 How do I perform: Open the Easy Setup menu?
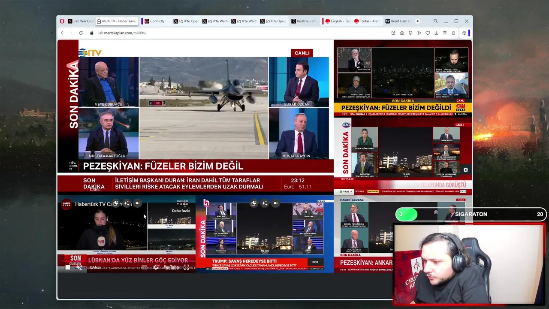(445, 33)
